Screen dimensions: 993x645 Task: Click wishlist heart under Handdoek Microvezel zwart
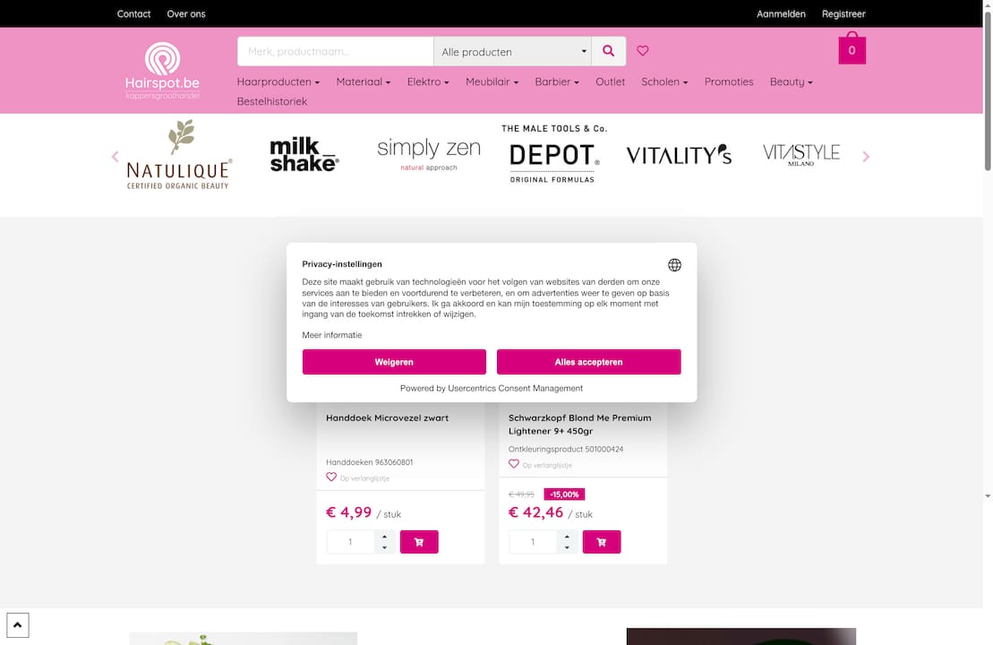click(x=331, y=477)
